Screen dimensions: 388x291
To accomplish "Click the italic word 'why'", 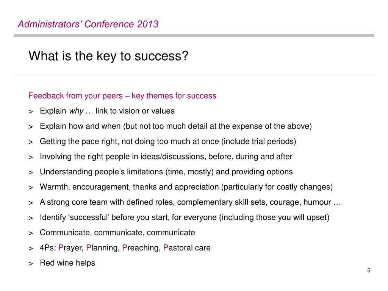I will (x=76, y=111).
